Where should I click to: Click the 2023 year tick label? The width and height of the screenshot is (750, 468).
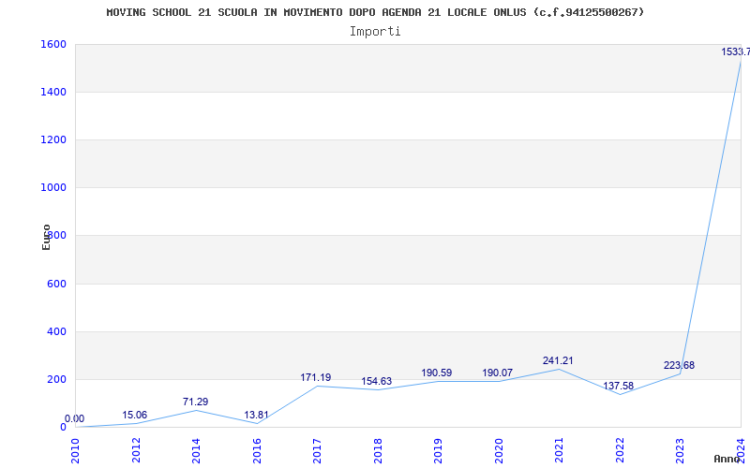tap(680, 449)
